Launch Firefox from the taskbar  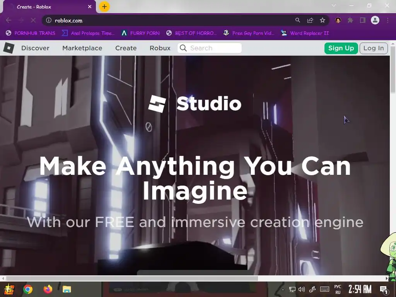(x=48, y=289)
